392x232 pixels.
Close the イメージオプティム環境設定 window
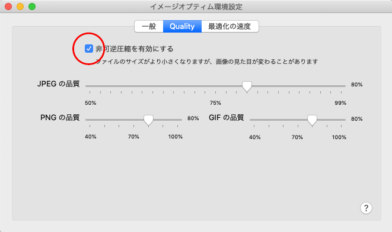click(8, 7)
